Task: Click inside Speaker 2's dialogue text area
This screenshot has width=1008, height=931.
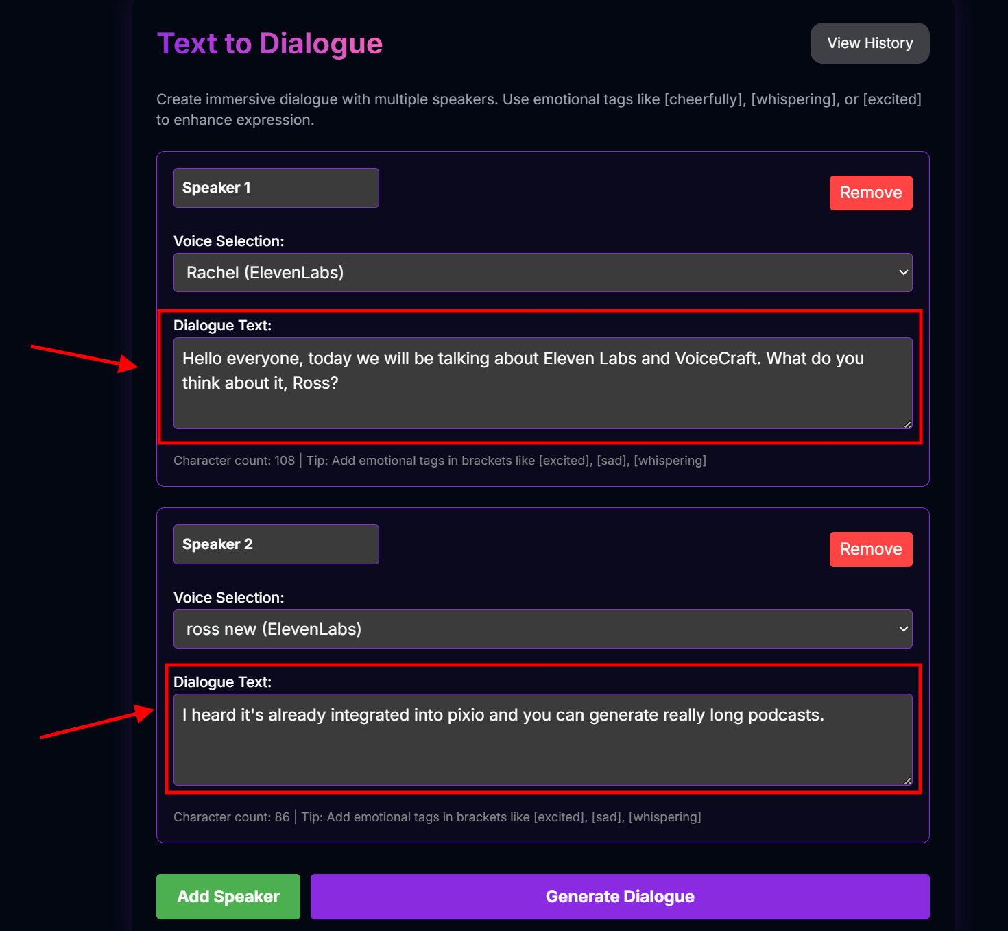Action: click(x=542, y=740)
